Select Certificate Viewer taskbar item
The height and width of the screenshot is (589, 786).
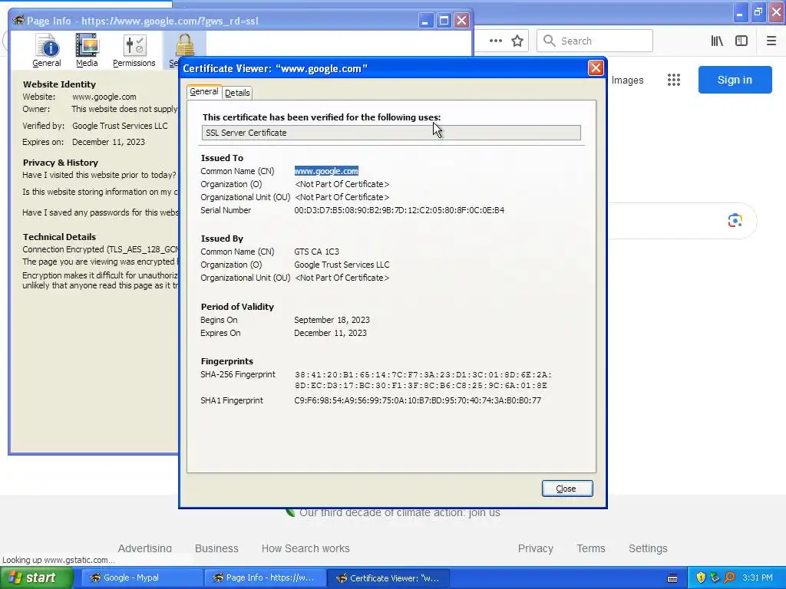388,578
